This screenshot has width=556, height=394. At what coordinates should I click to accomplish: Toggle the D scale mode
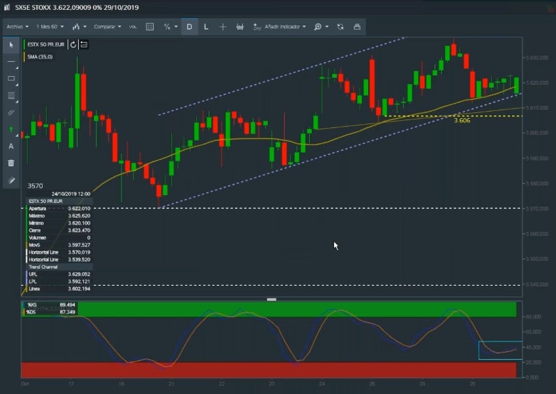click(x=190, y=27)
